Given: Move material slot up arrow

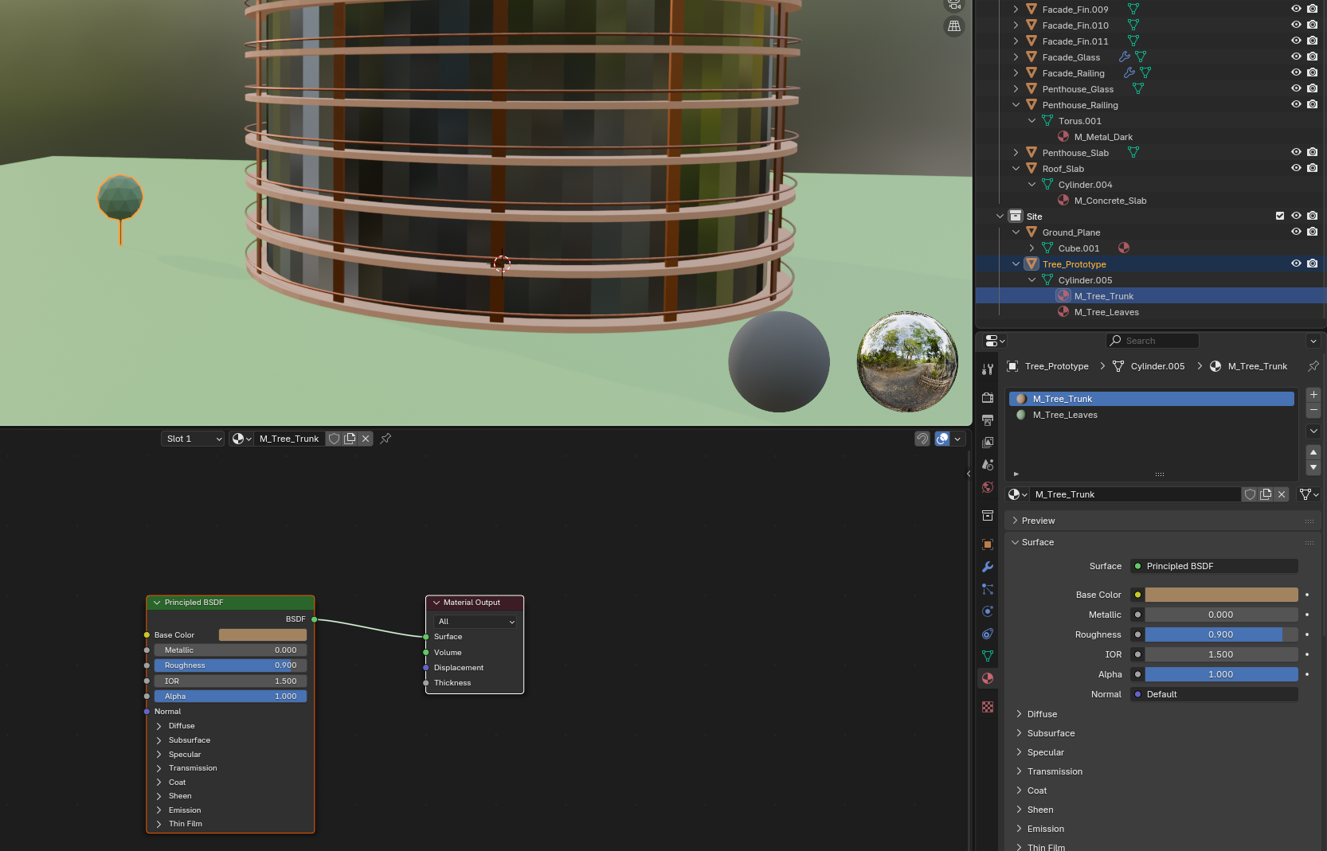Looking at the screenshot, I should [x=1313, y=452].
